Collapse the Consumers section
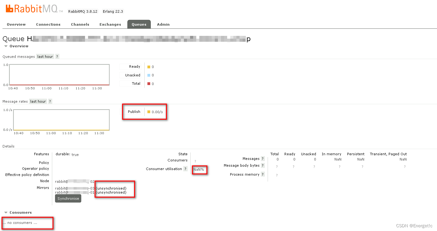The width and height of the screenshot is (437, 231). pyautogui.click(x=18, y=212)
